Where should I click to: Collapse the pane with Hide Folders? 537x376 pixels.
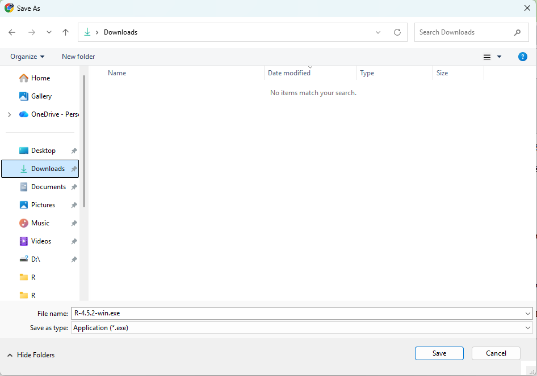point(31,355)
